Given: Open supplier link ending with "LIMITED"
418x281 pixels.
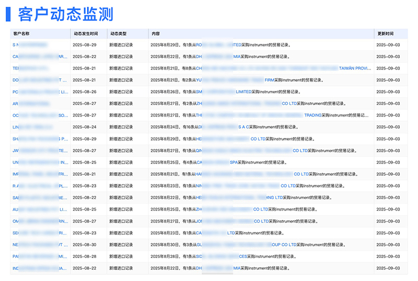Looking at the screenshot, I should 224,92.
